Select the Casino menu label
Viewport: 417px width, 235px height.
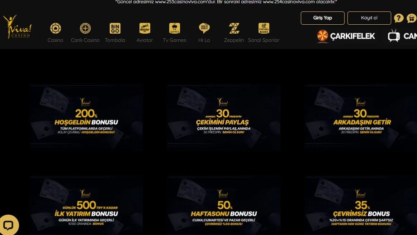click(x=55, y=40)
